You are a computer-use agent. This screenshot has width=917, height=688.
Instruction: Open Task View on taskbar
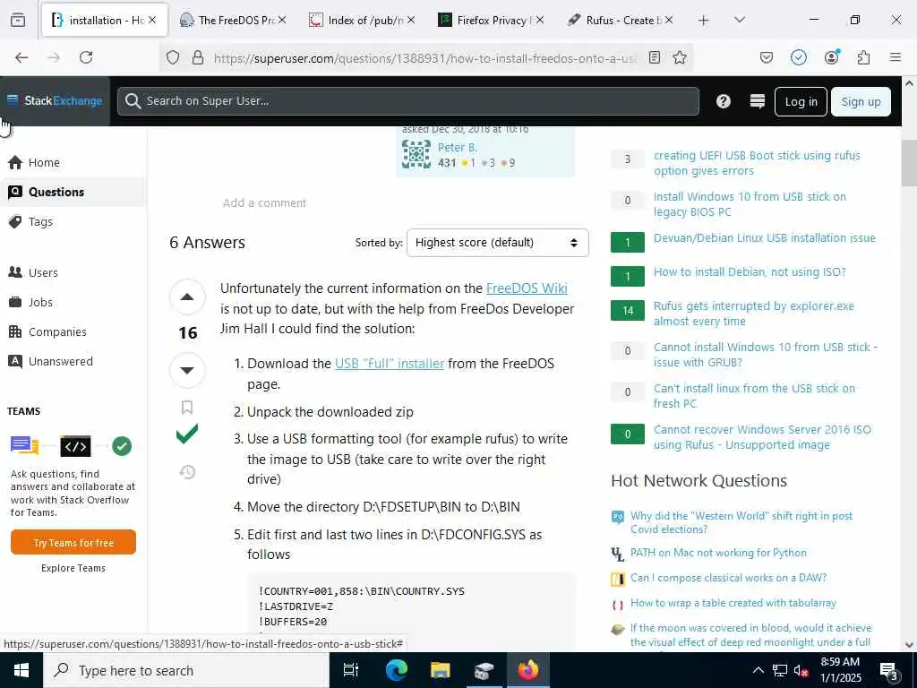click(350, 670)
